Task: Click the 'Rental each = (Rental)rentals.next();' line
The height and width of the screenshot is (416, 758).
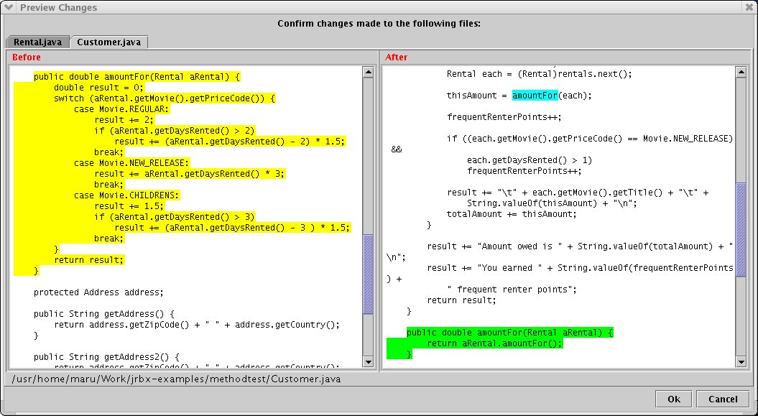Action: click(540, 74)
